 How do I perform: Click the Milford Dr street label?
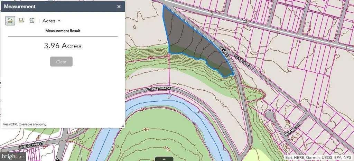tap(291, 130)
